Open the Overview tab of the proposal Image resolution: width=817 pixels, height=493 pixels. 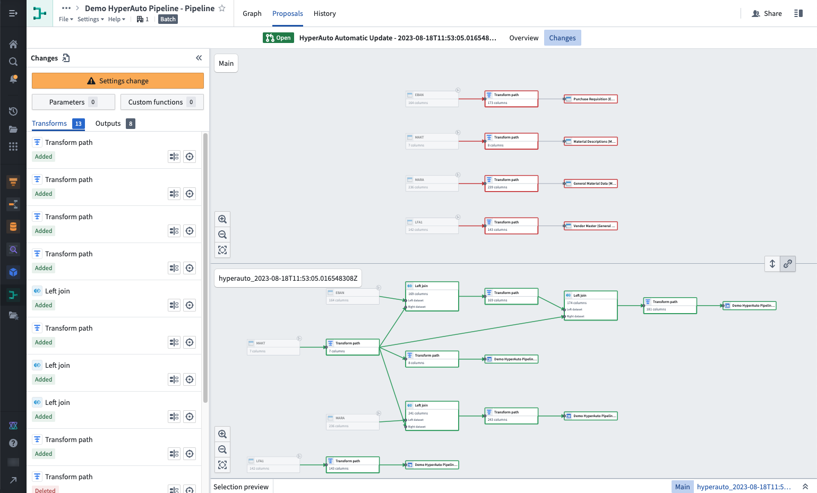524,38
